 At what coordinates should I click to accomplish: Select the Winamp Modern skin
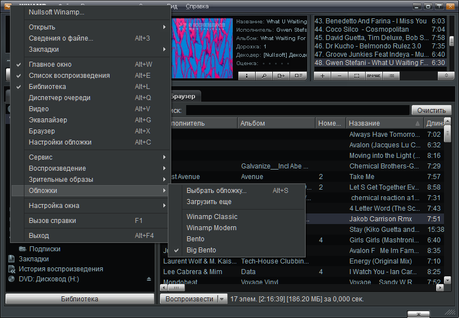(211, 228)
